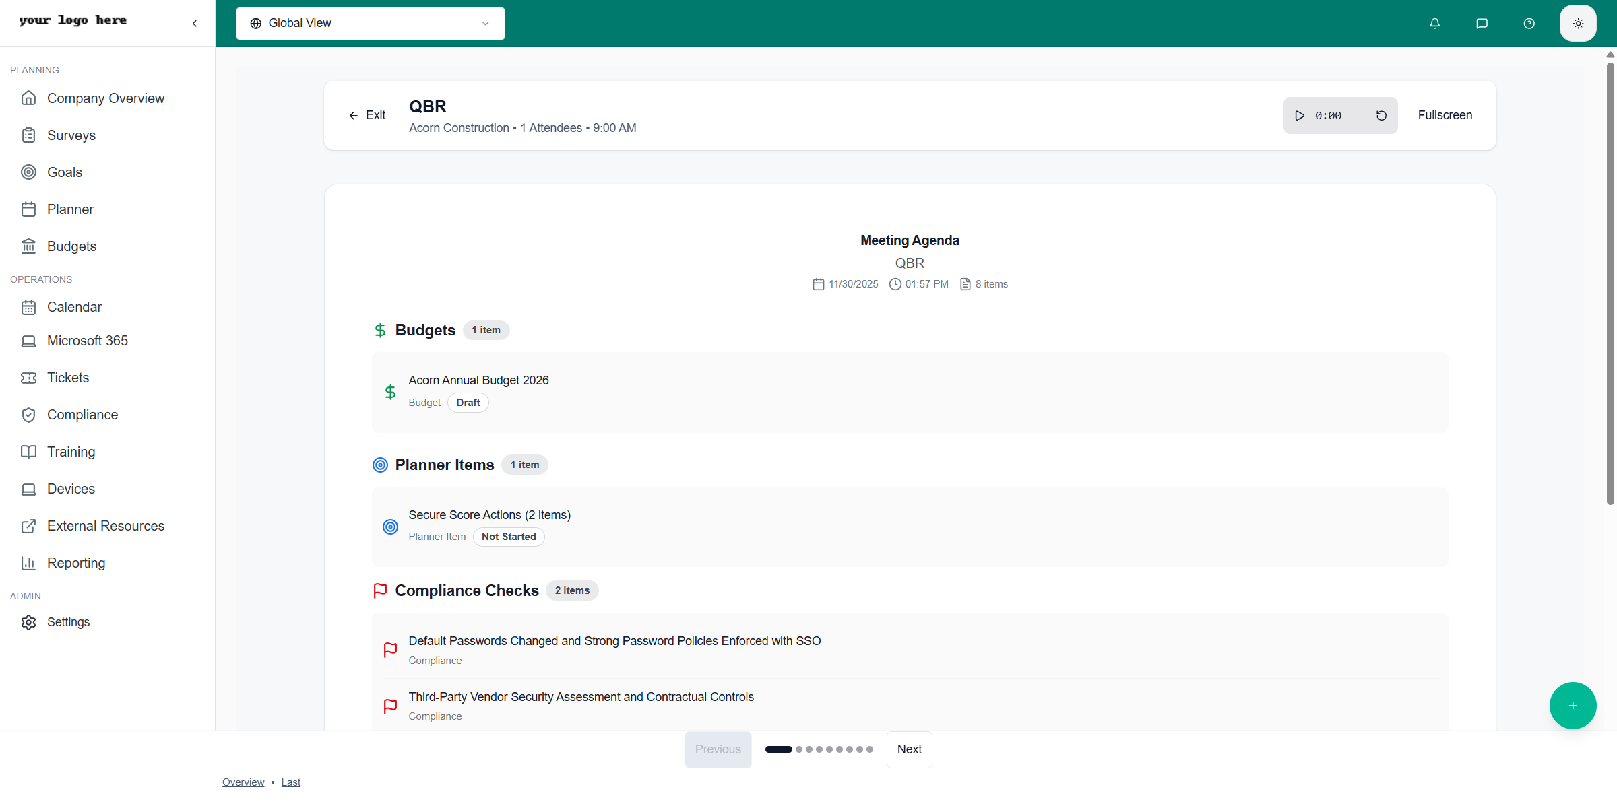1617x810 pixels.
Task: Toggle the light/dark theme button
Action: point(1578,24)
